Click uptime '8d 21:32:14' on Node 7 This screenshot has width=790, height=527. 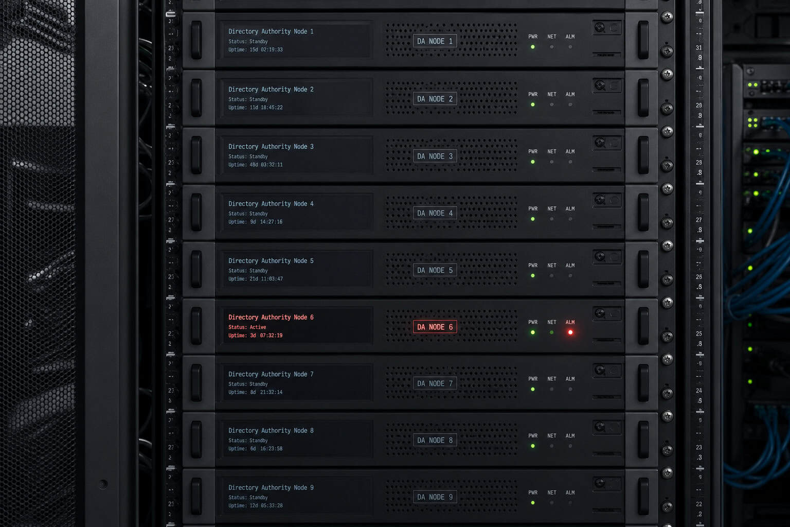(x=266, y=392)
